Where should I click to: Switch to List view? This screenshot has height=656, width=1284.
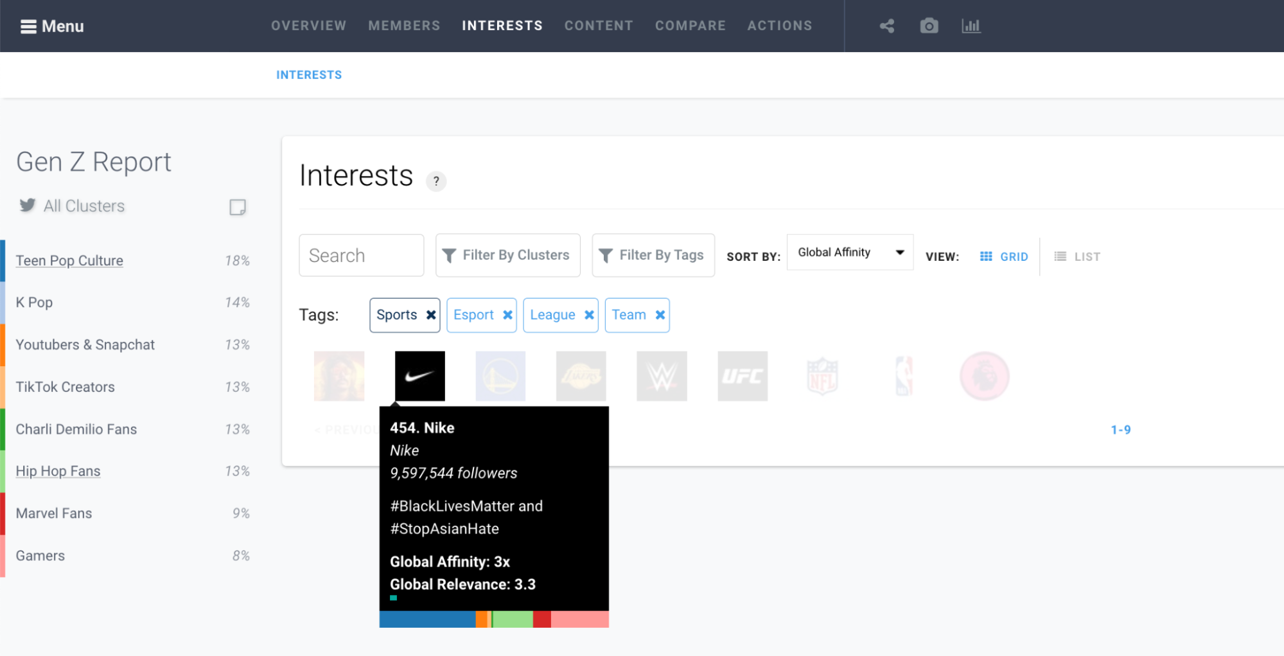coord(1078,256)
